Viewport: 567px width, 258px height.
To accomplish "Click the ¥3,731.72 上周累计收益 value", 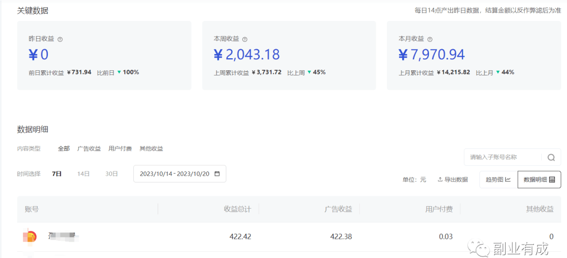I will (x=267, y=72).
